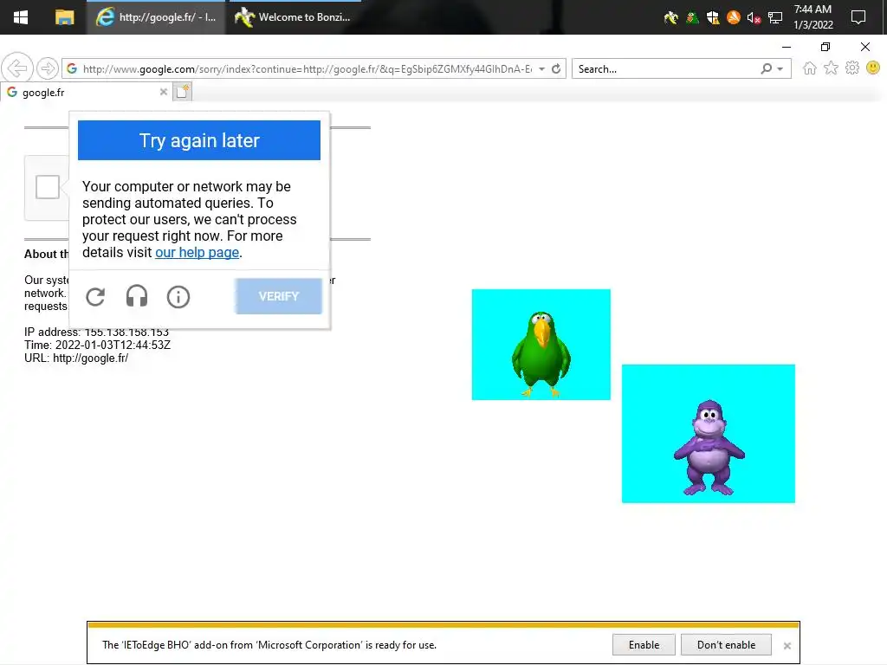This screenshot has height=665, width=887.
Task: Open the captcha info help icon
Action: pos(178,296)
